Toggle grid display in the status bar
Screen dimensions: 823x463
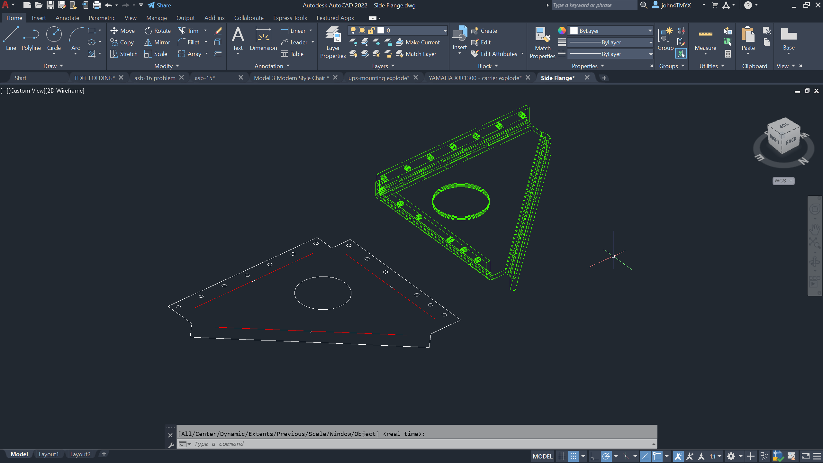(x=561, y=456)
